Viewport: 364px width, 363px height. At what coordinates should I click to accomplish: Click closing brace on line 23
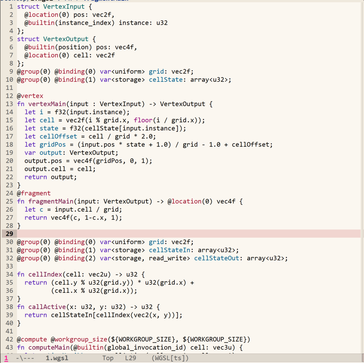pos(19,185)
